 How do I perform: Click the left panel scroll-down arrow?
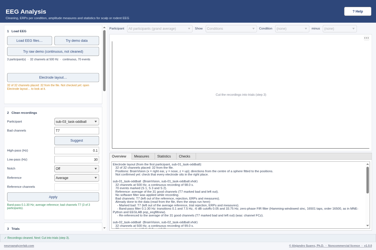[x=104, y=228]
